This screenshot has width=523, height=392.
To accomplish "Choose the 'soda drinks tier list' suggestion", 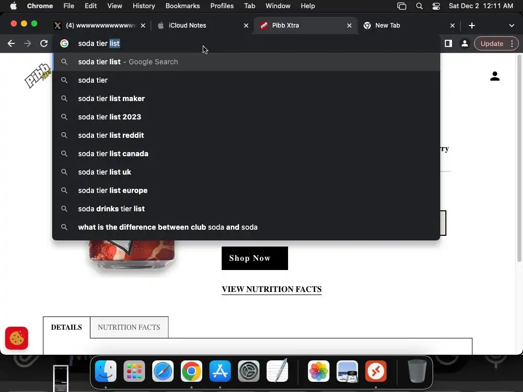I will click(x=246, y=209).
